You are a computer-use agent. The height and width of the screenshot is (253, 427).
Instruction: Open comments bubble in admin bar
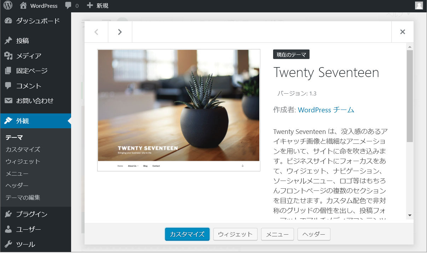68,6
